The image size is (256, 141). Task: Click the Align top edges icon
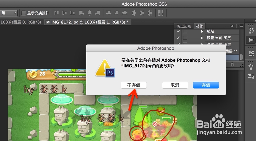pyautogui.click(x=57, y=13)
